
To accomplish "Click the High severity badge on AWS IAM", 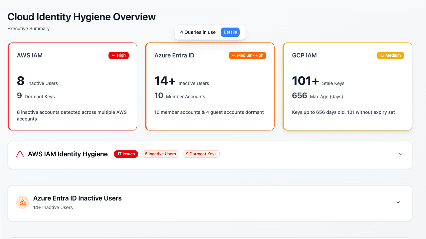I will (x=118, y=55).
